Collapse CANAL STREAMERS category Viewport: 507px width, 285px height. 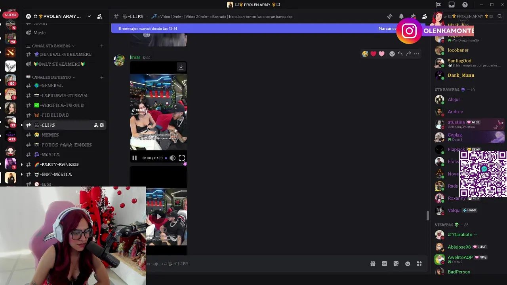click(53, 46)
